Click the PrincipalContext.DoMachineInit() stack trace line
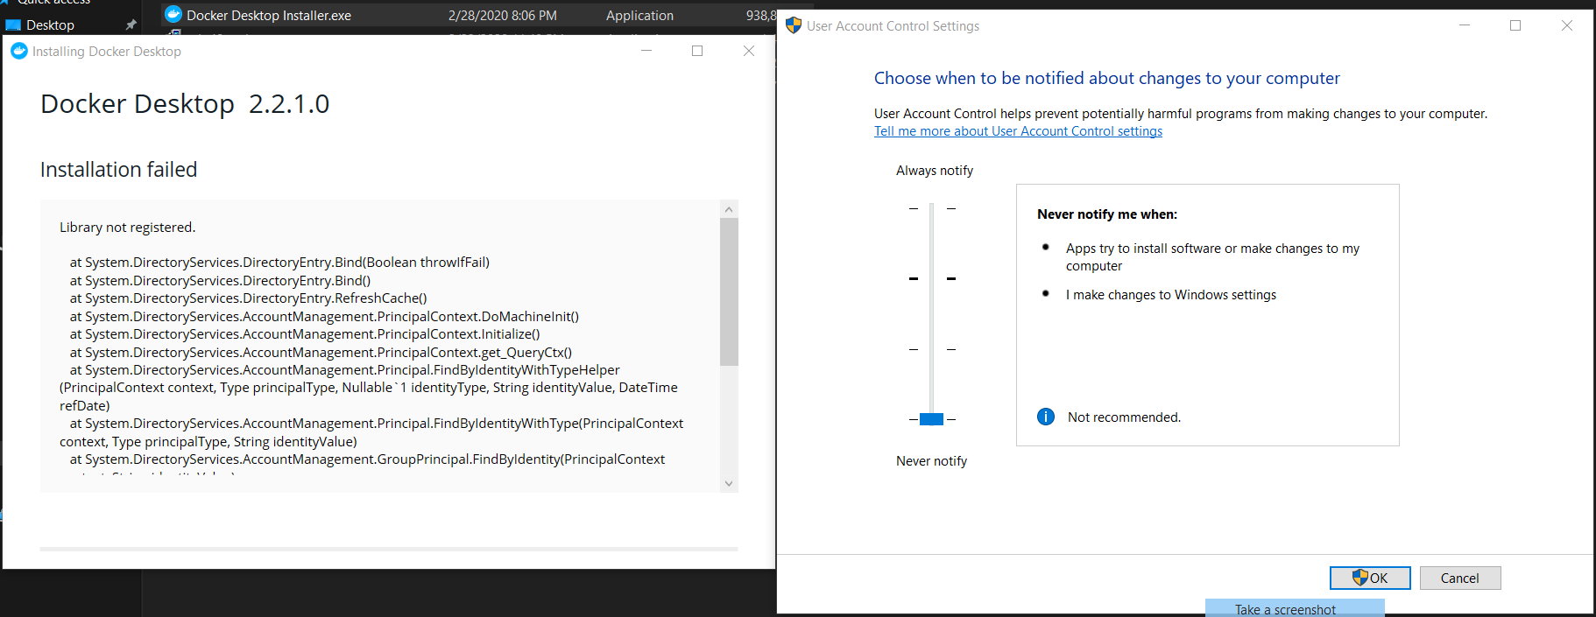The height and width of the screenshot is (617, 1596). (x=324, y=317)
